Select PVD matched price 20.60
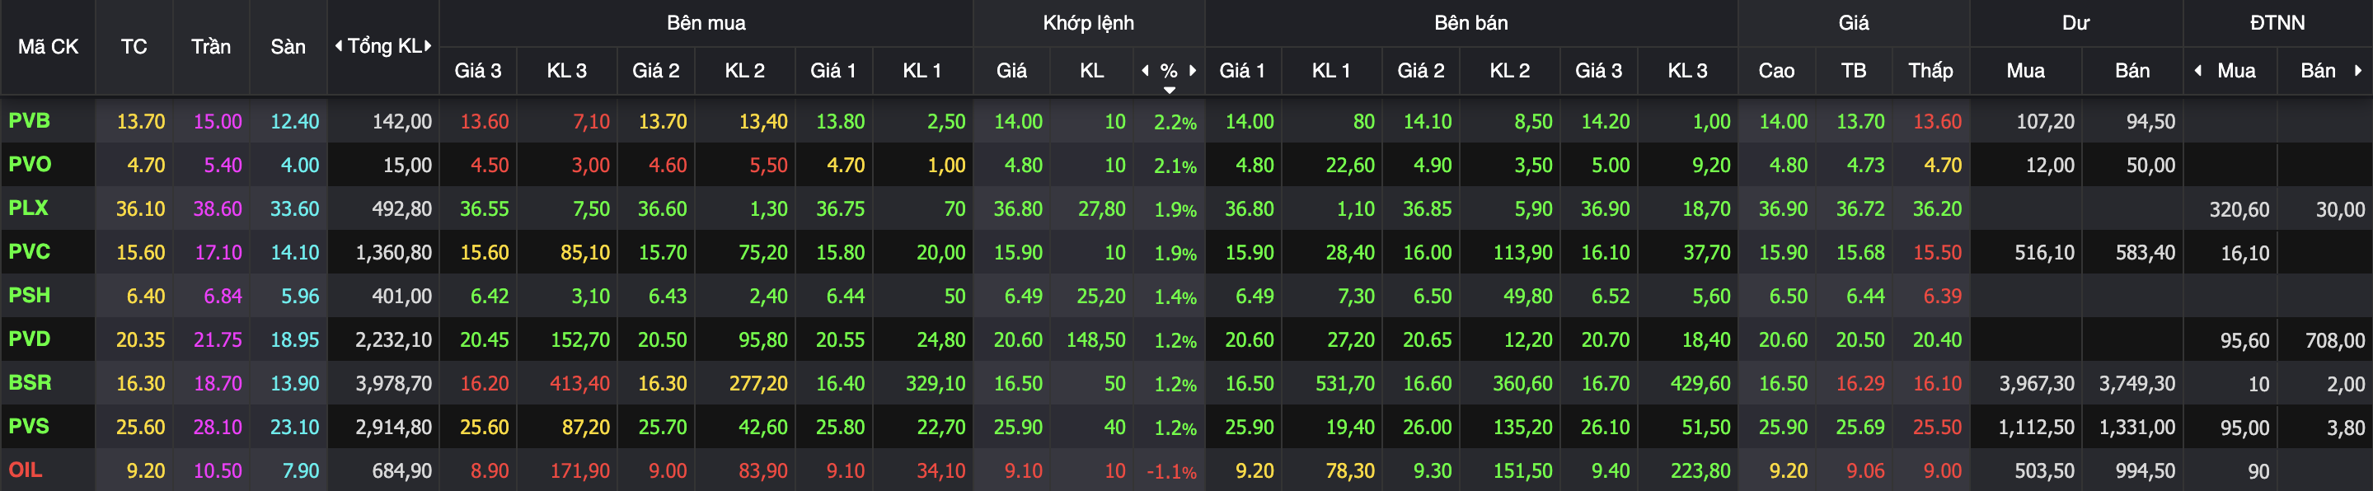The width and height of the screenshot is (2373, 491). (x=1018, y=340)
